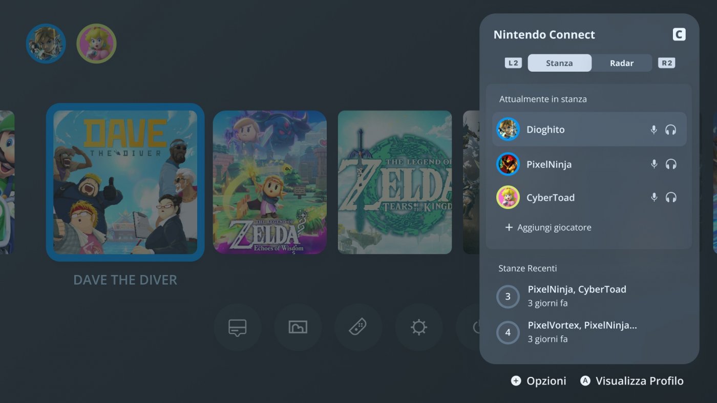Mute CyberToad's microphone

pyautogui.click(x=653, y=197)
